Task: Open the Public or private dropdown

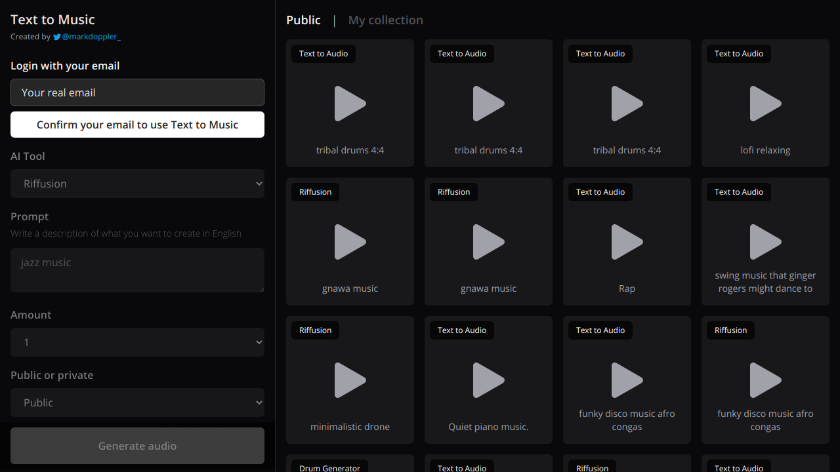Action: pos(137,403)
